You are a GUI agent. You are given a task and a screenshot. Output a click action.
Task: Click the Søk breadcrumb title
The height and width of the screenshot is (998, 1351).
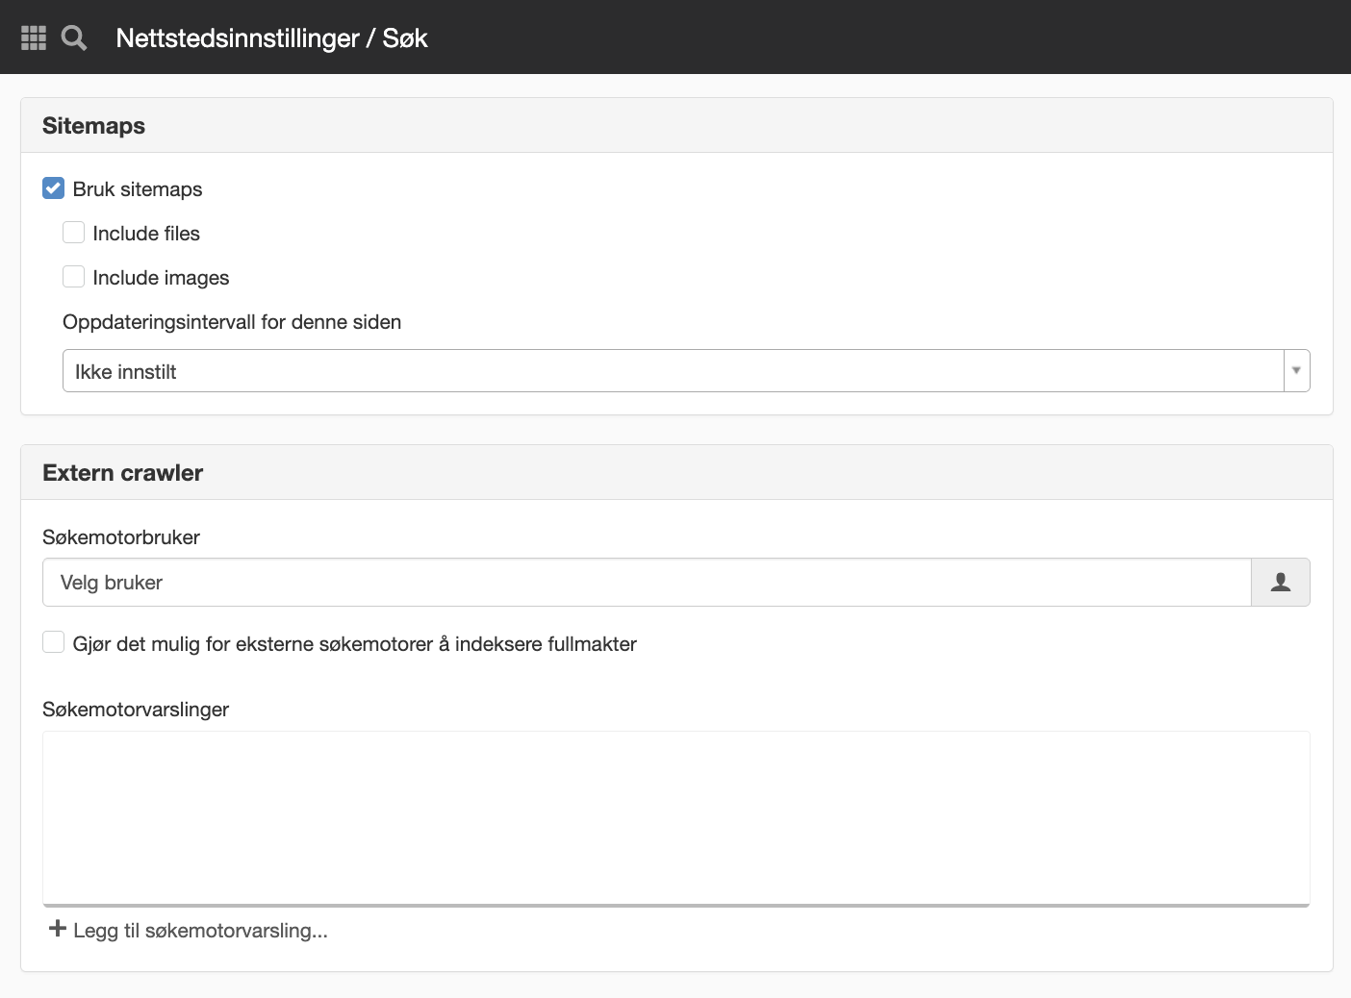405,37
